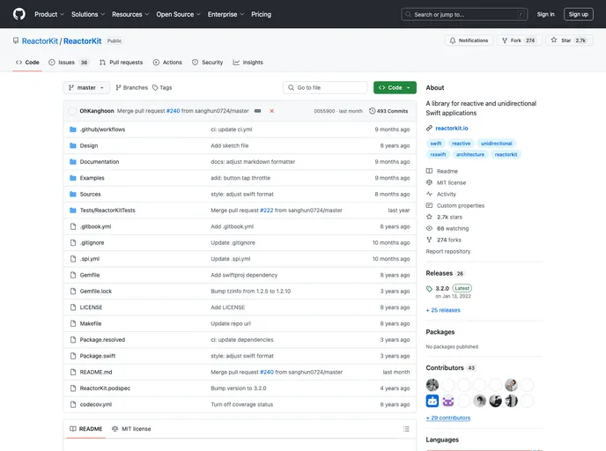The width and height of the screenshot is (606, 451).
Task: Expand the Enterprise menu
Action: [225, 14]
